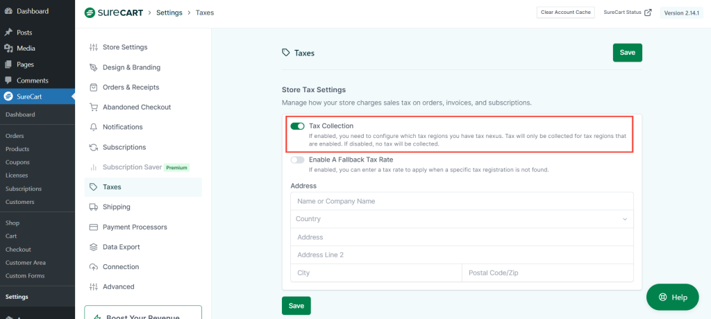Open Customer Area in SureCart submenu
The width and height of the screenshot is (711, 319).
tap(26, 262)
